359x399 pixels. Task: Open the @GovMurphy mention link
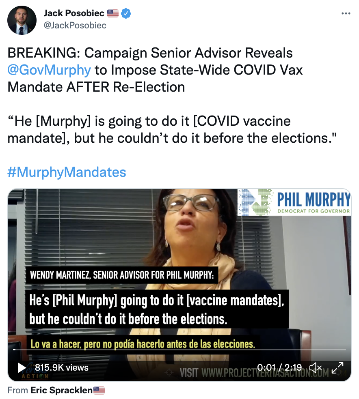point(49,70)
